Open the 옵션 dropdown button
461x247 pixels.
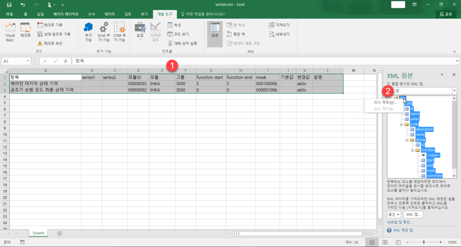(394, 214)
